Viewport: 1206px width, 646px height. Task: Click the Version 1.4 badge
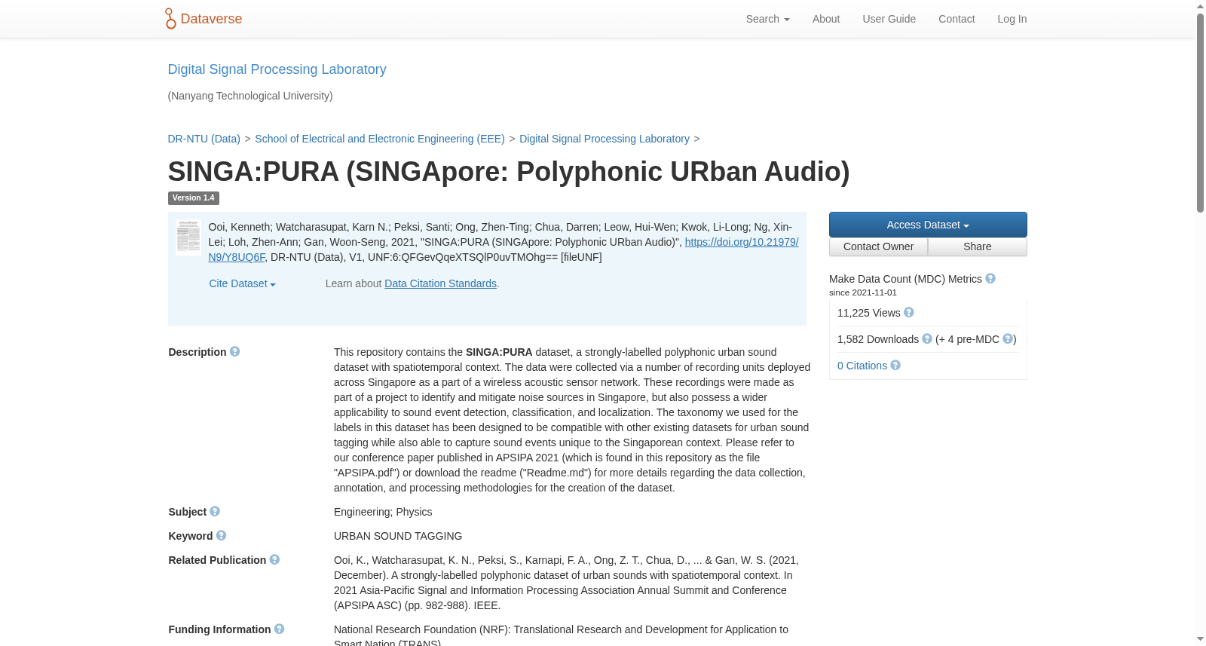(x=194, y=198)
